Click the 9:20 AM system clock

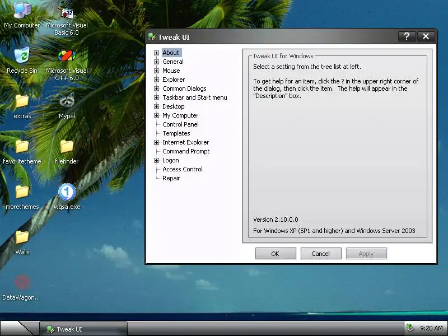(431, 328)
